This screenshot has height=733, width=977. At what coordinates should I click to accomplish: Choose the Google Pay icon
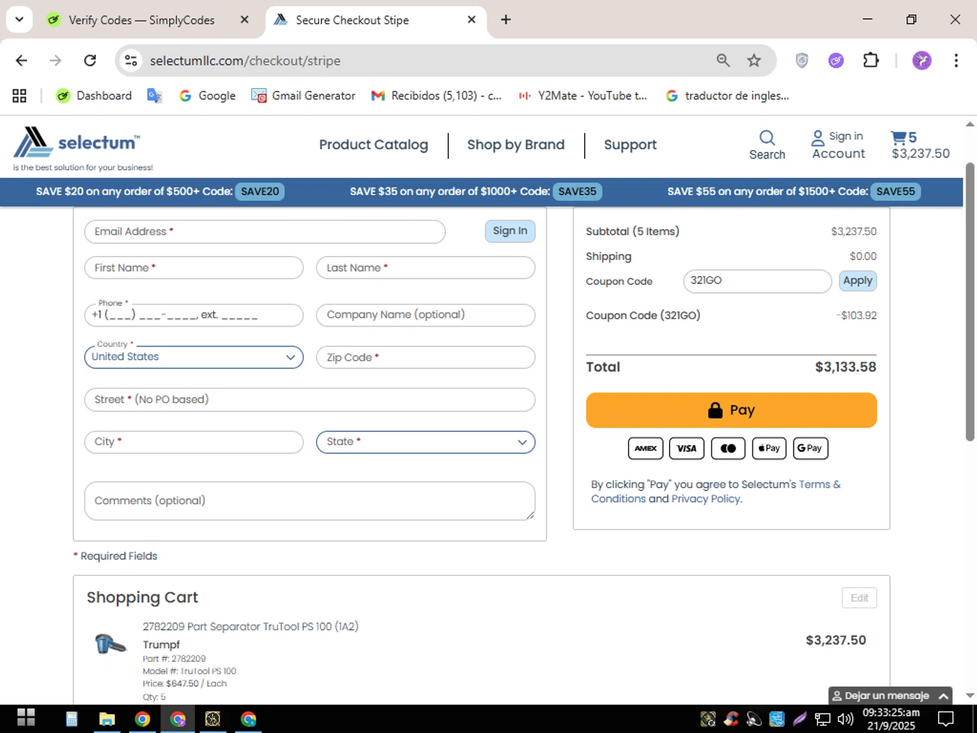click(x=810, y=448)
